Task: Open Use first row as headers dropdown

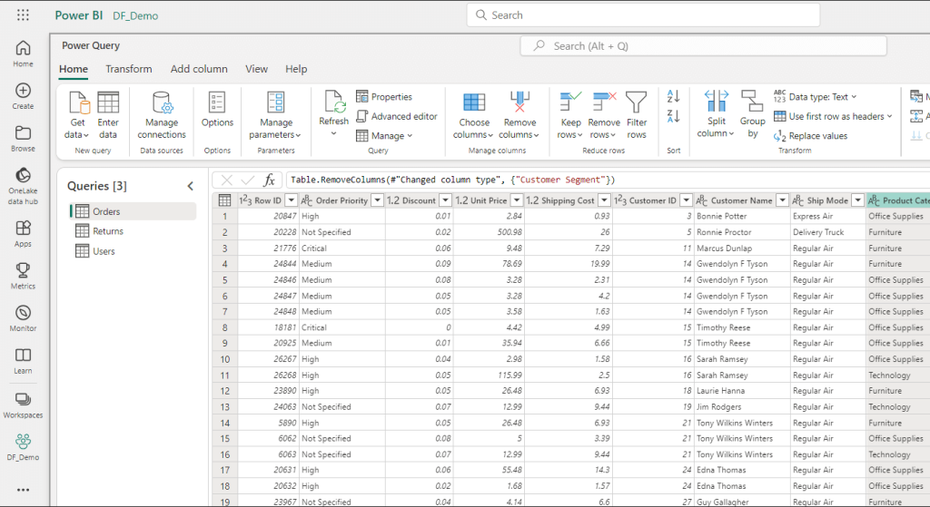Action: point(834,117)
